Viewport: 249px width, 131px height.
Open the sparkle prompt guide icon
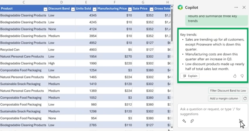184,121
